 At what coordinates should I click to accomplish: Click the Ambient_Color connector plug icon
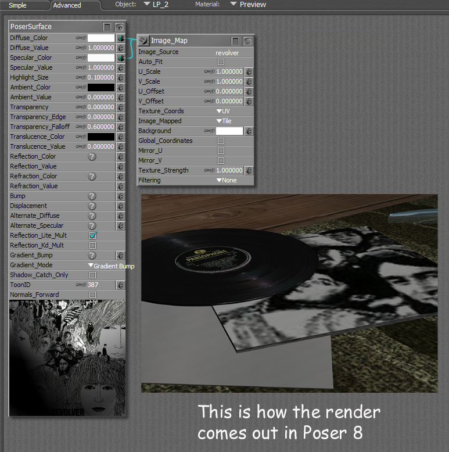[x=121, y=87]
